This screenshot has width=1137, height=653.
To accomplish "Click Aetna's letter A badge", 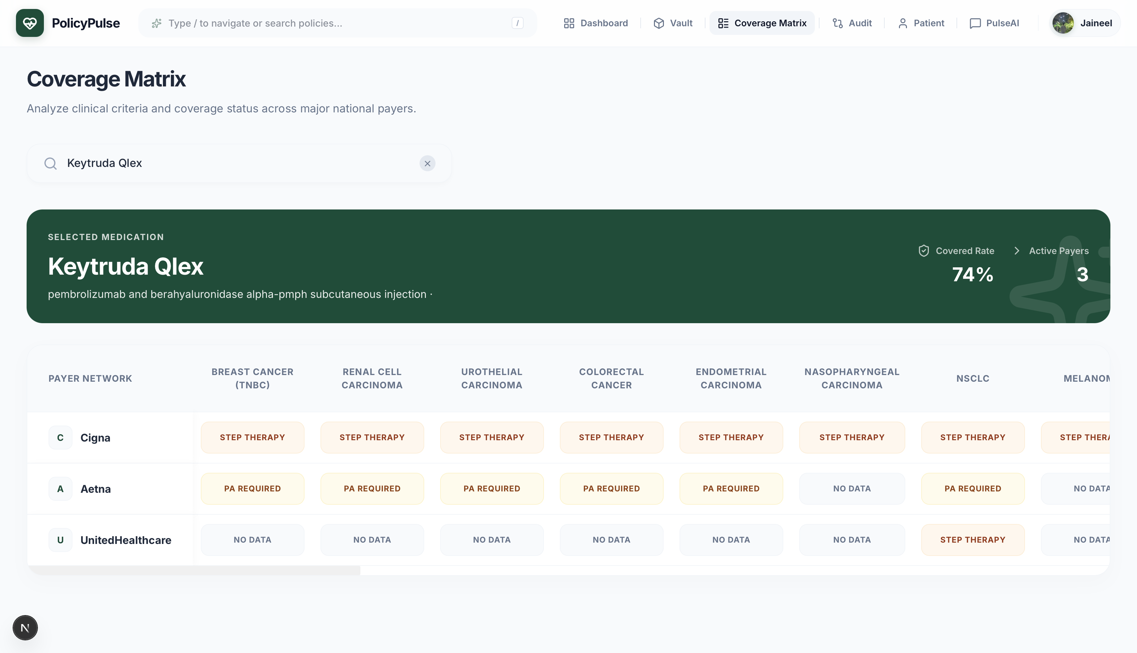I will point(60,489).
